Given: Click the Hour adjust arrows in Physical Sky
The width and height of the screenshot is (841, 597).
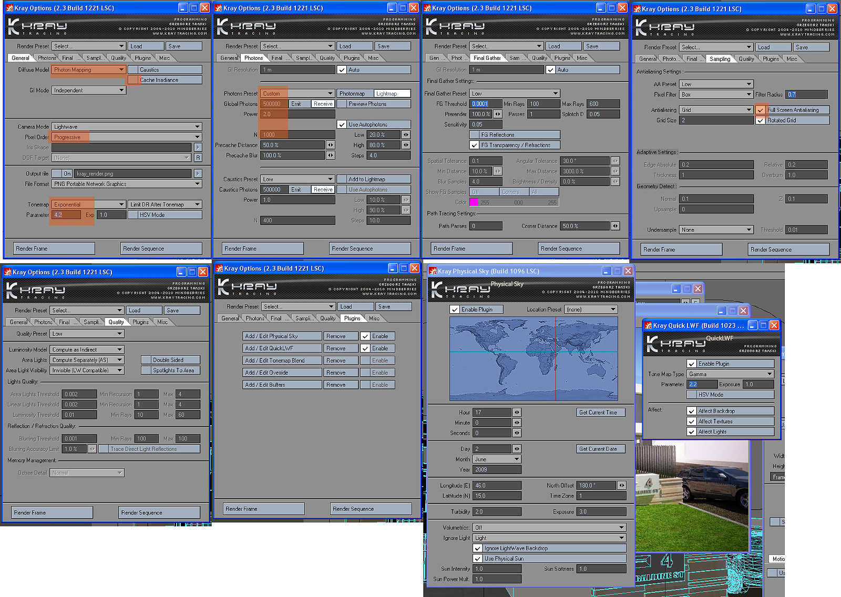Looking at the screenshot, I should (x=517, y=413).
